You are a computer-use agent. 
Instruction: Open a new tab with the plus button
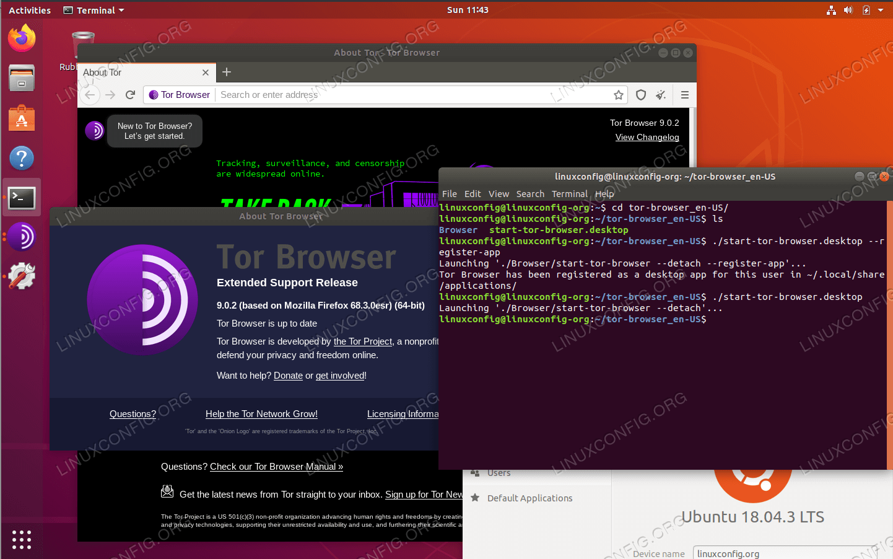(227, 72)
